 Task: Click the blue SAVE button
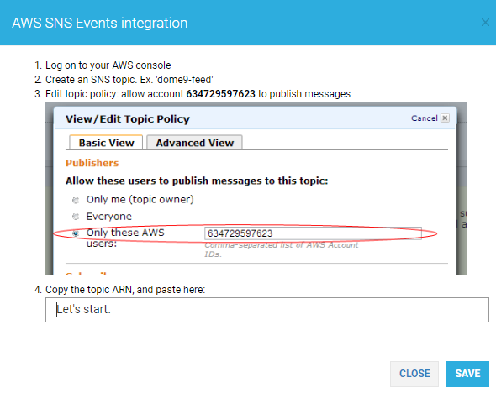(x=467, y=374)
